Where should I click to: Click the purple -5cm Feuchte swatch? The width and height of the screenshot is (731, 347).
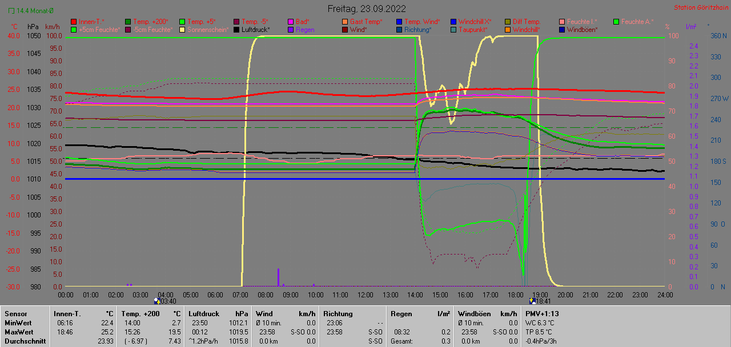coord(127,30)
